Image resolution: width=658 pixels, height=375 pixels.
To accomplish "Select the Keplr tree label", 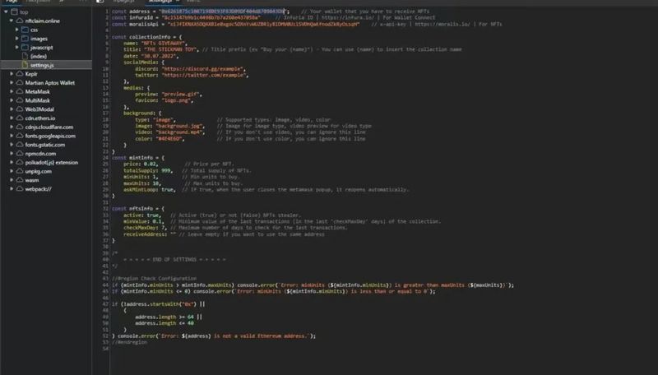I will [31, 74].
